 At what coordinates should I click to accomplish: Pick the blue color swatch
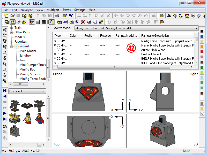pos(202,36)
